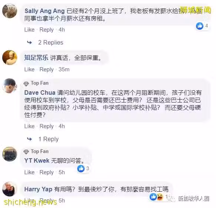Image resolution: width=216 pixels, height=208 pixels.
Task: Expand the 2 Replies thread
Action: [51, 42]
